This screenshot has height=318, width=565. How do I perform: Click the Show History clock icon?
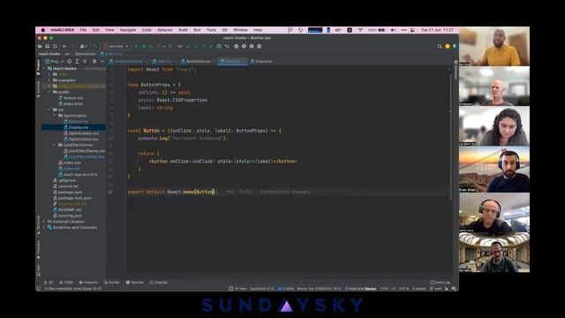(219, 46)
